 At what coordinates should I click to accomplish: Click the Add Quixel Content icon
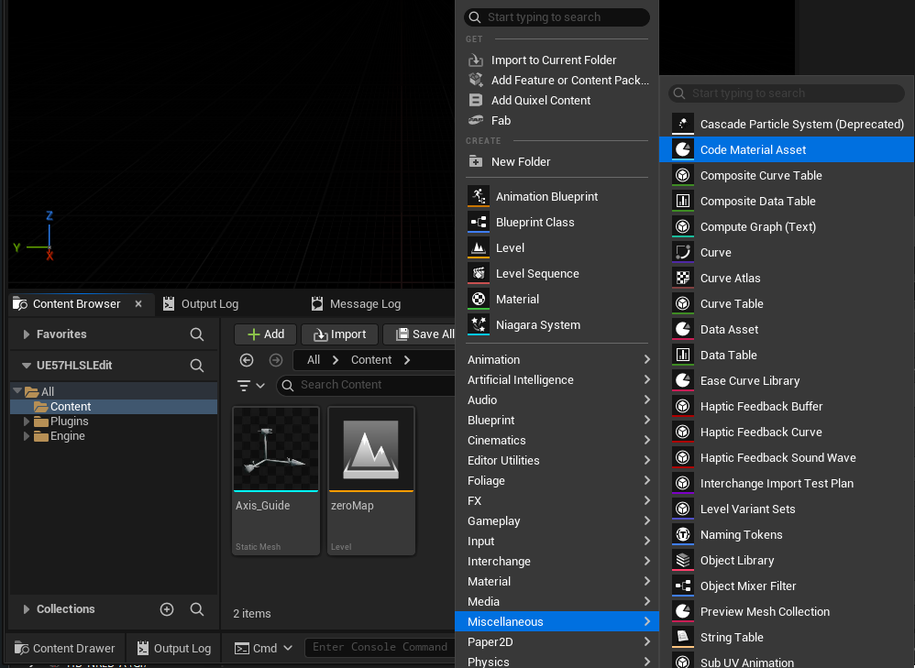[x=476, y=100]
